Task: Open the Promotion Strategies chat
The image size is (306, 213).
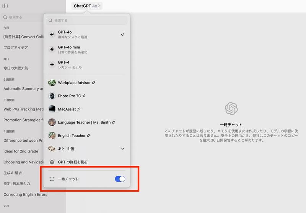Action: (x=23, y=120)
